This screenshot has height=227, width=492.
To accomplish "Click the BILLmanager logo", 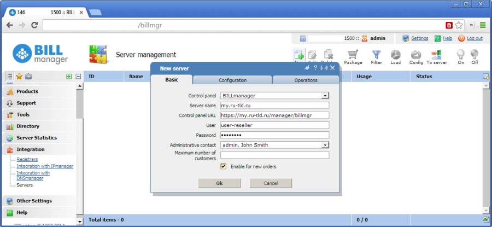I will (40, 54).
